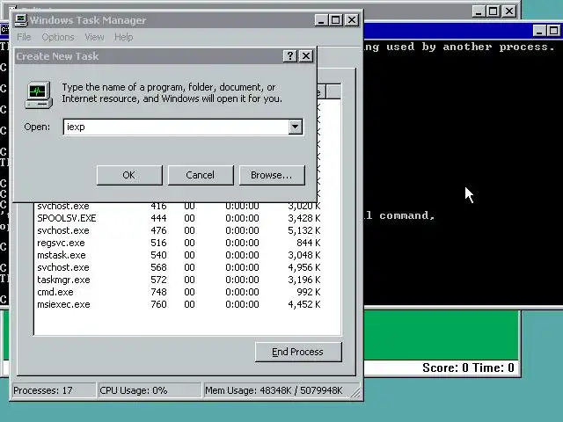Open the Browse... file picker
Viewport: 563px width, 422px height.
tap(272, 175)
